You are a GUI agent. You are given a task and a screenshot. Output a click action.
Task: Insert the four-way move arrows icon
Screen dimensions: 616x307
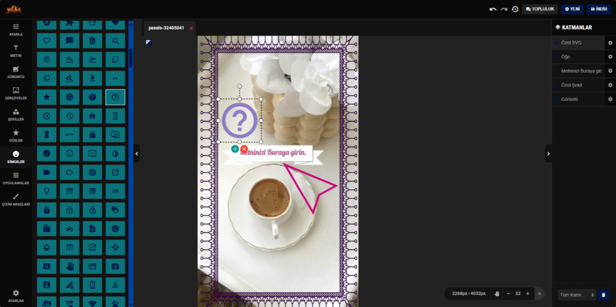coord(115,247)
